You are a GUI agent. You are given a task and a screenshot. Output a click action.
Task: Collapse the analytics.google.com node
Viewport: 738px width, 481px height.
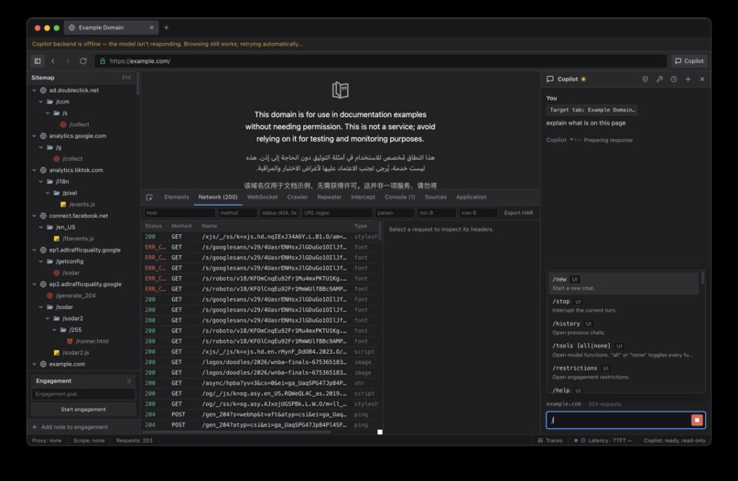35,136
